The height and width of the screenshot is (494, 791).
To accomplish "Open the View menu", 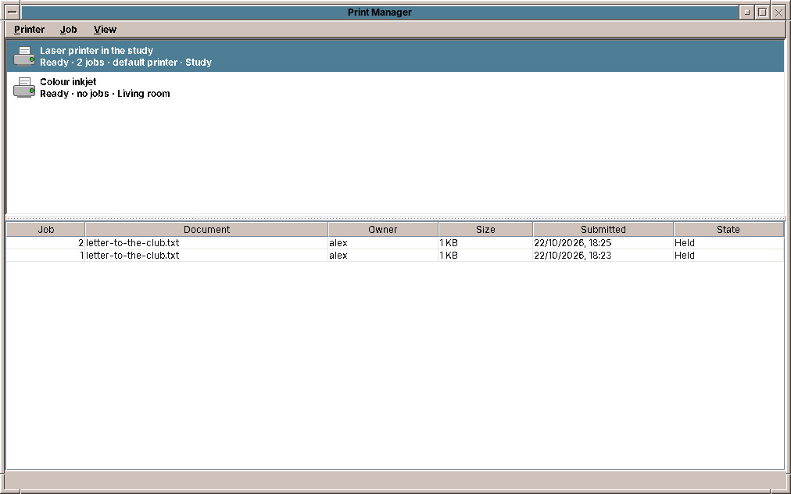I will (x=105, y=29).
